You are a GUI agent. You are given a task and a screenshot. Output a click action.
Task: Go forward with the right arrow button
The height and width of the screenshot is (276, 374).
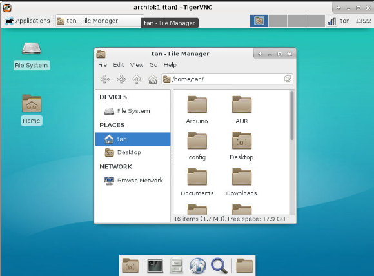point(121,79)
